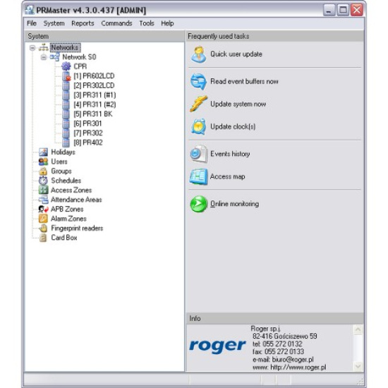
Task: Select the Network S0 tree label
Action: [x=79, y=57]
